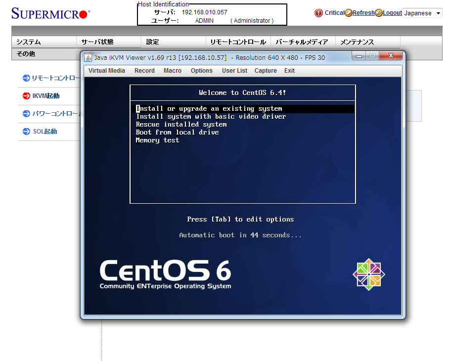Click the IKVM起動 sidebar link
The image size is (450, 361).
(x=46, y=96)
